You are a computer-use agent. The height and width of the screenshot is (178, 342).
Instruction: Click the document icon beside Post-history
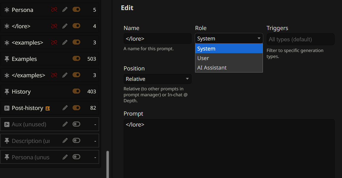[x=7, y=108]
